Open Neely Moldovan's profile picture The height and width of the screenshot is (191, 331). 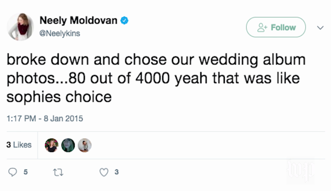(20, 27)
